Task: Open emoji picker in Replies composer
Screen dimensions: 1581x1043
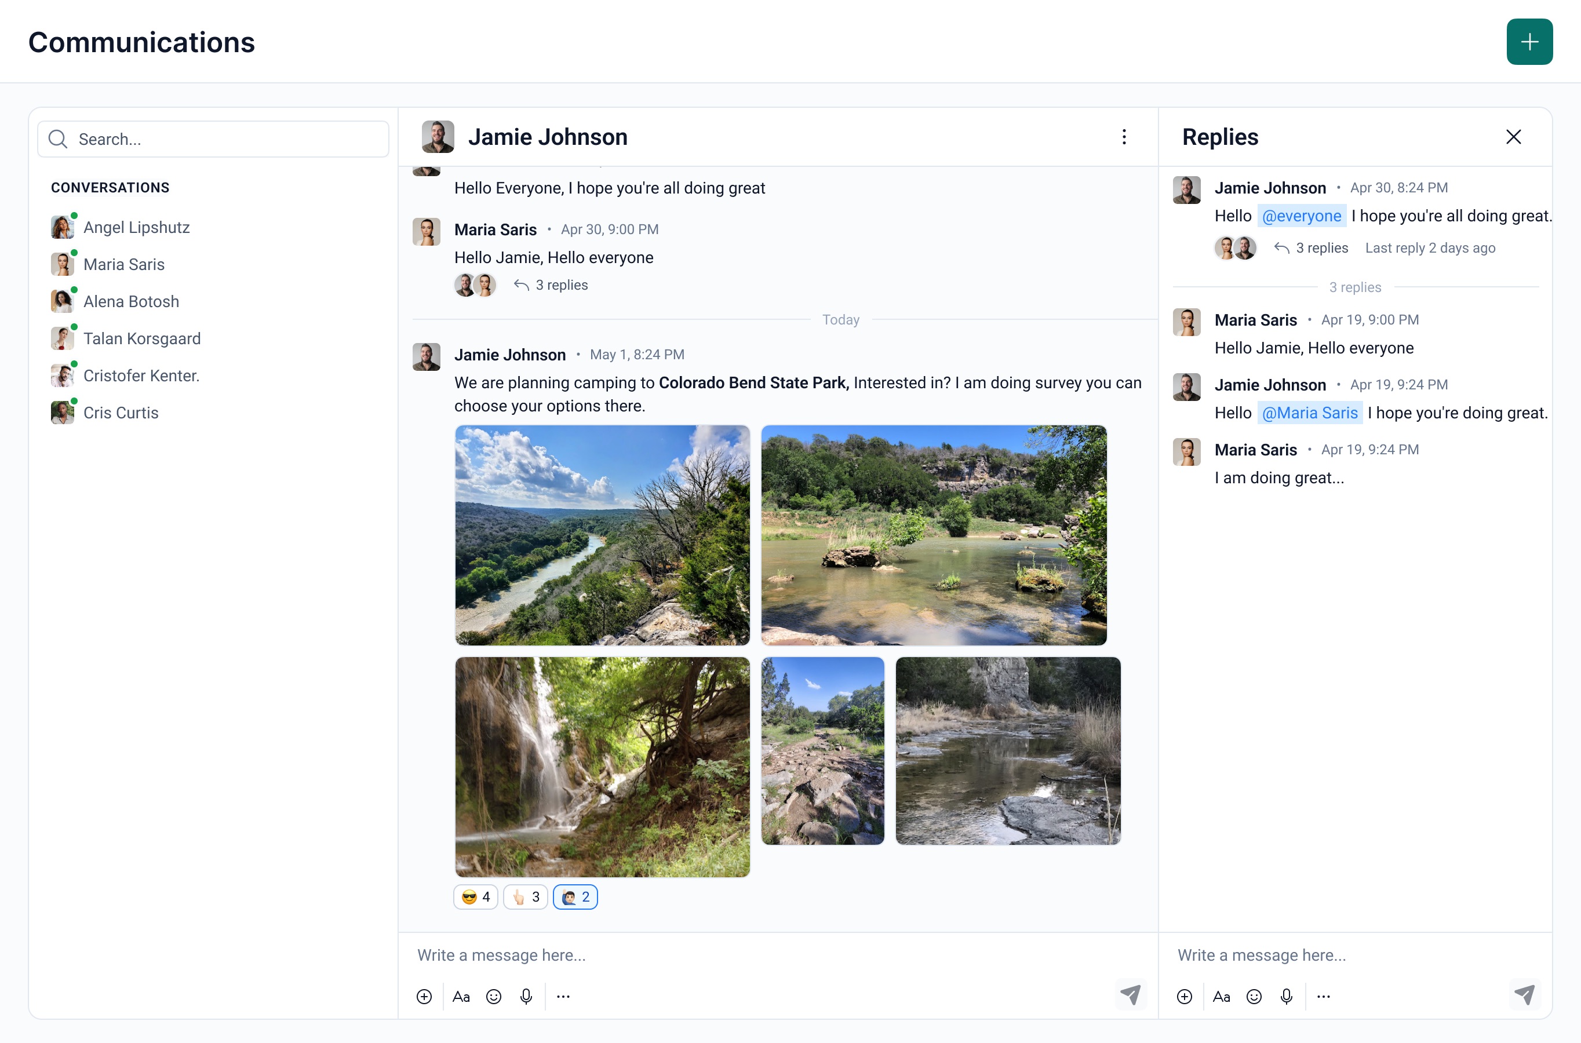Action: click(1254, 995)
